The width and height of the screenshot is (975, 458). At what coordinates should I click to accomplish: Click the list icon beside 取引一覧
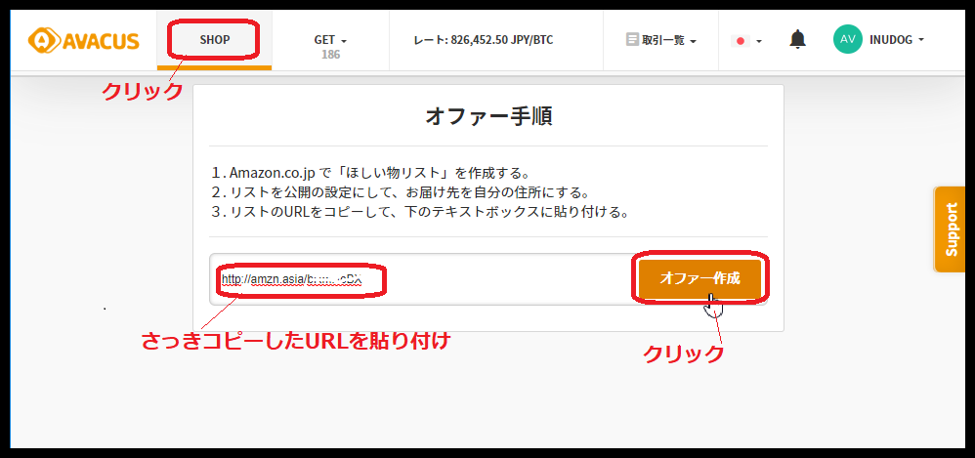pos(632,40)
